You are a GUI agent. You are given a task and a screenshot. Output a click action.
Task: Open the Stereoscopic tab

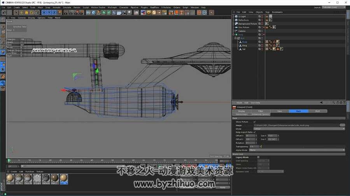[241, 114]
